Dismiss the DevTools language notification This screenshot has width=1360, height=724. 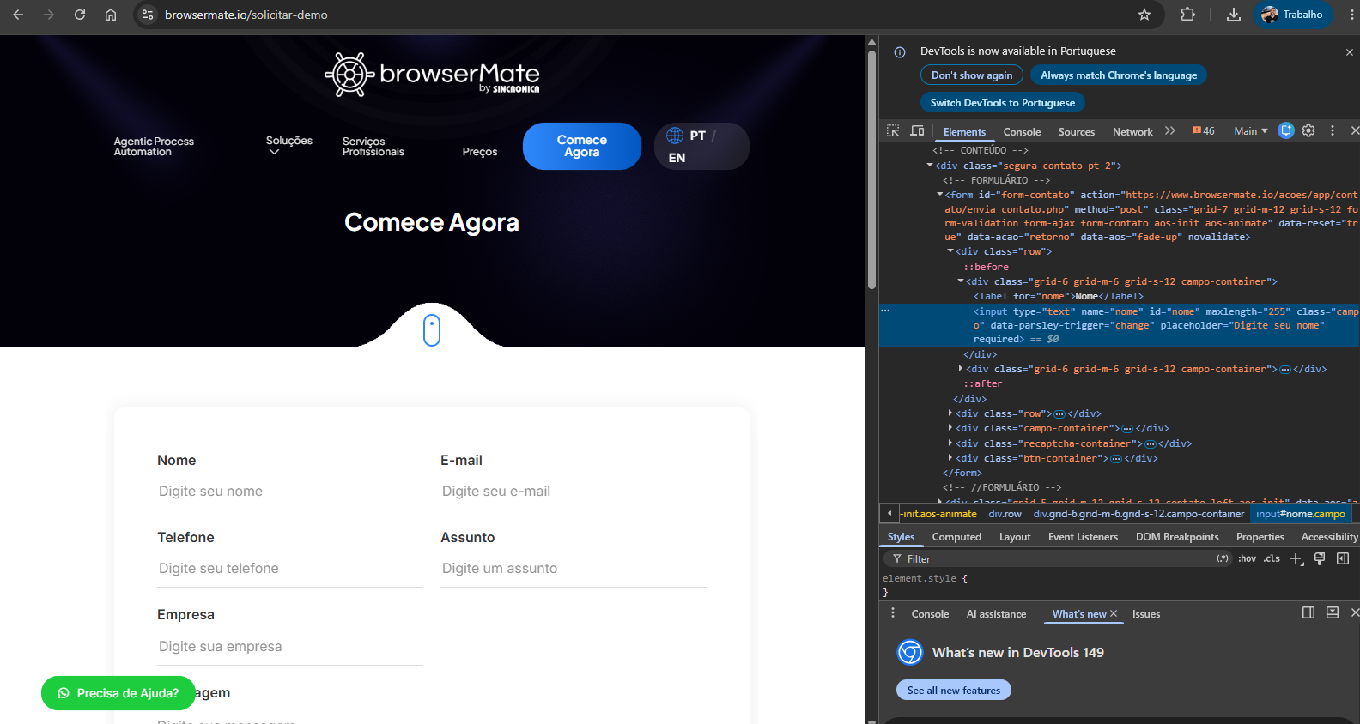(1350, 52)
